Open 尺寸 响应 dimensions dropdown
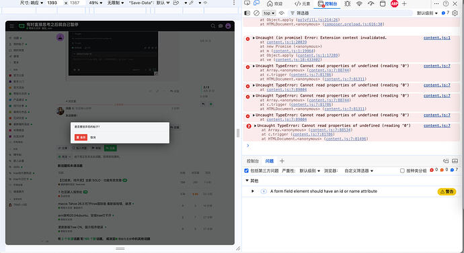464x253 pixels. tap(32, 3)
